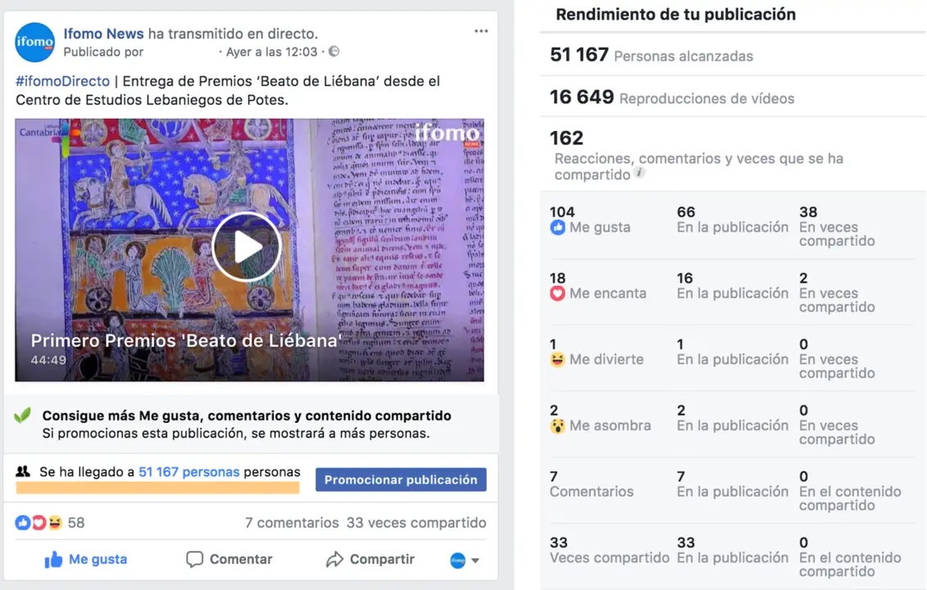Click the orange reach progress bar
Viewport: 927px width, 590px height.
157,488
